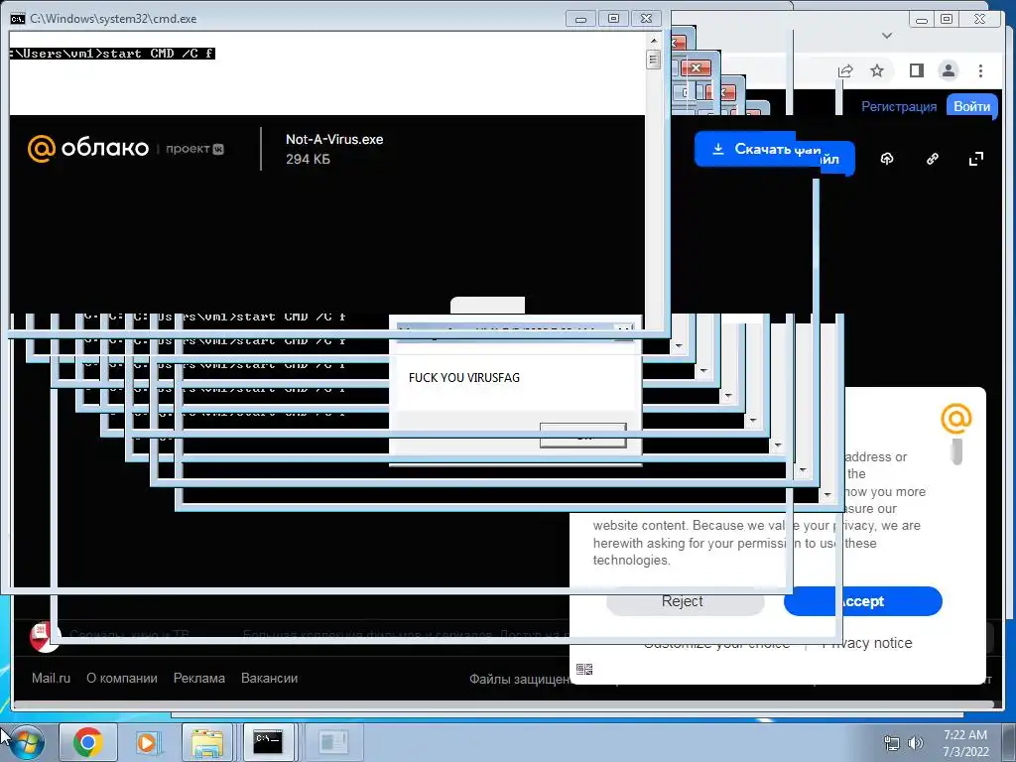Open the Windows Start menu
Image resolution: width=1016 pixels, height=762 pixels.
coord(26,742)
